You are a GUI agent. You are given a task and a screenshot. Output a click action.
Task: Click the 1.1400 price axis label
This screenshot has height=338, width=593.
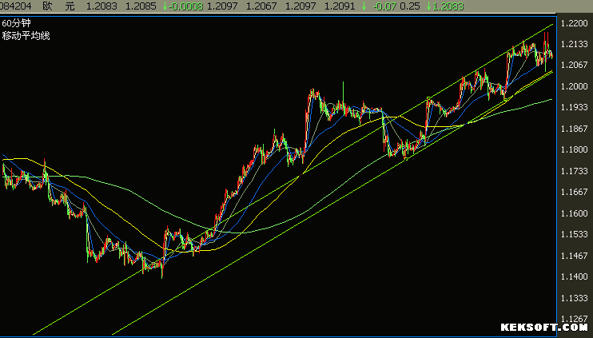click(574, 276)
